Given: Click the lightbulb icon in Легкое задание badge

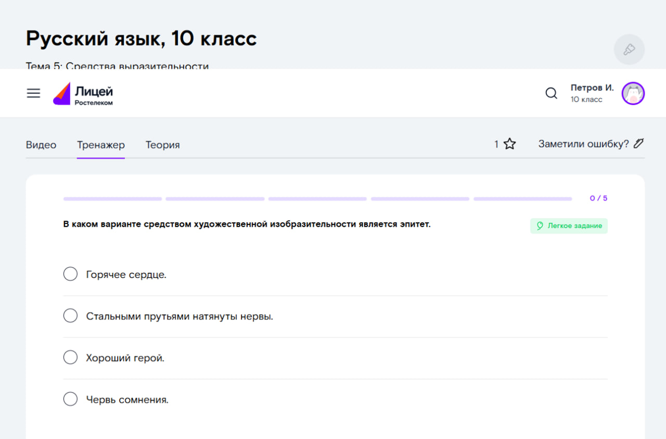Looking at the screenshot, I should tap(540, 226).
